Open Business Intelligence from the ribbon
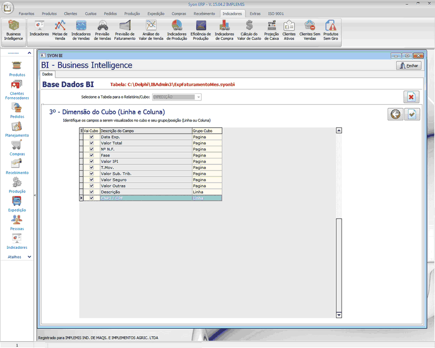The height and width of the screenshot is (348, 435). (x=14, y=30)
